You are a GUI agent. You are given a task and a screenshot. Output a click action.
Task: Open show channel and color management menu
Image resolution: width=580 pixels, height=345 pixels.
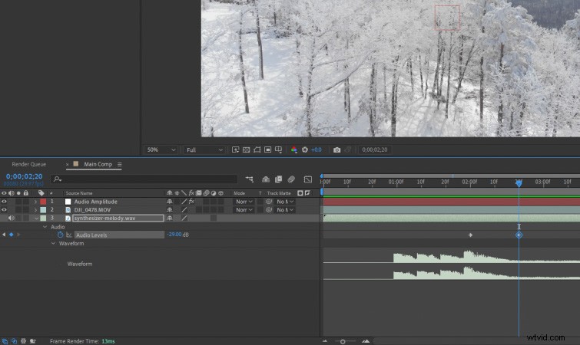click(x=293, y=149)
